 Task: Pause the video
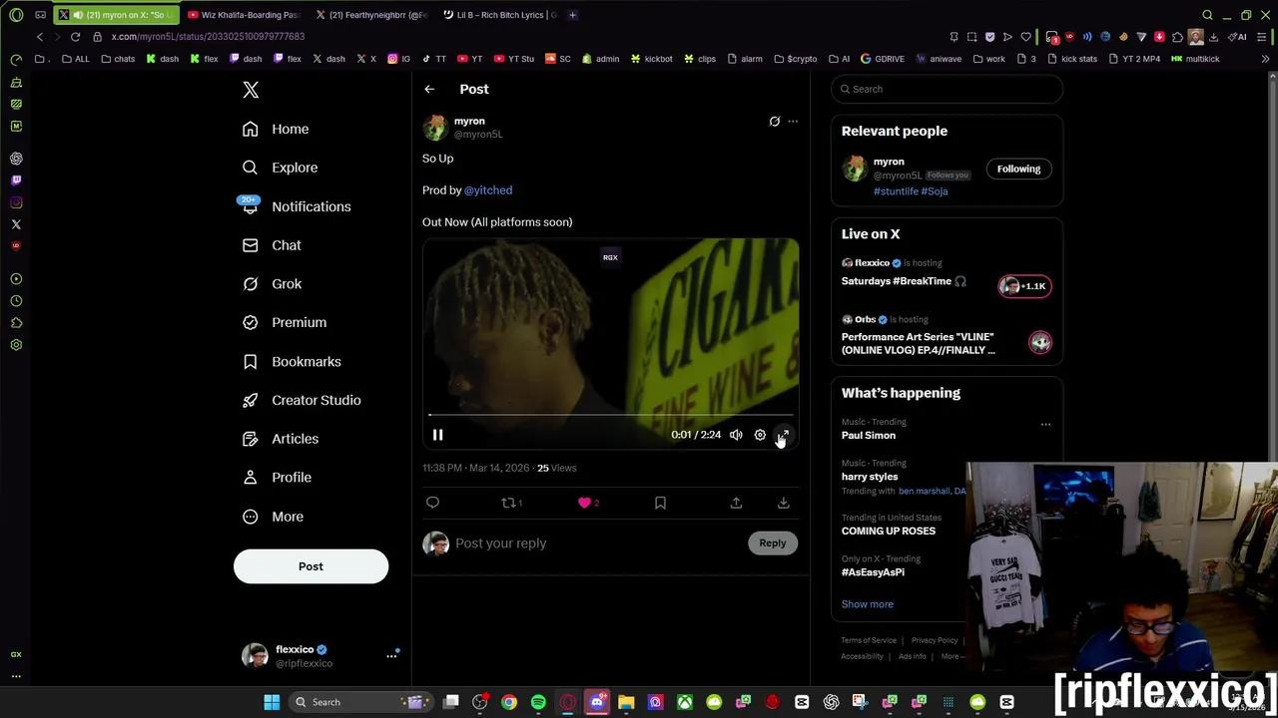437,435
